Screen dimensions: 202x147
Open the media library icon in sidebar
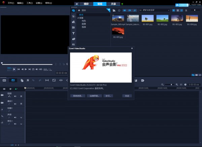point(73,10)
